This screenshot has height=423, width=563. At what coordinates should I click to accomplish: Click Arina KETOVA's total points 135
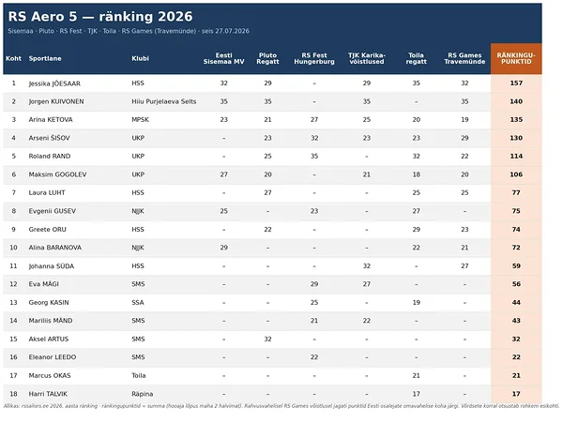click(516, 120)
